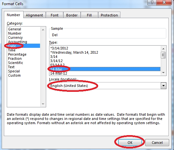This screenshot has height=150, width=174.
Task: Confirm with the OK button
Action: 130,143
